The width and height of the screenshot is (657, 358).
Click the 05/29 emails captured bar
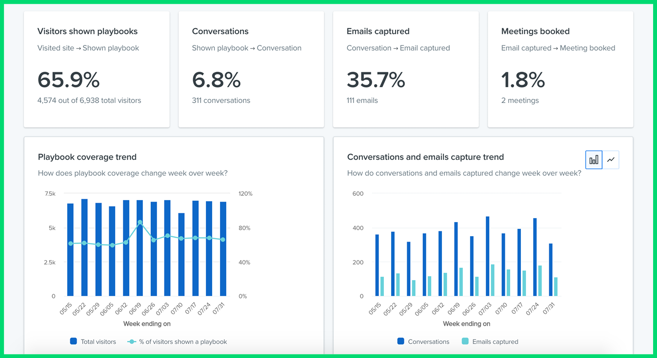(x=414, y=288)
